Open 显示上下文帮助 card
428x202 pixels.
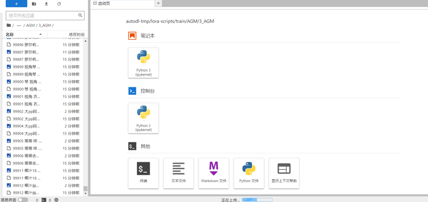click(x=284, y=173)
